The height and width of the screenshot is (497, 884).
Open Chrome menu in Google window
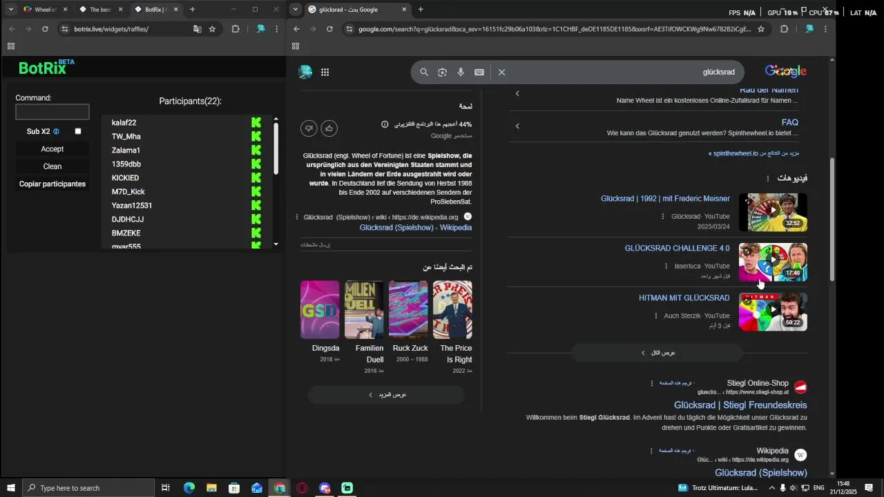point(825,29)
